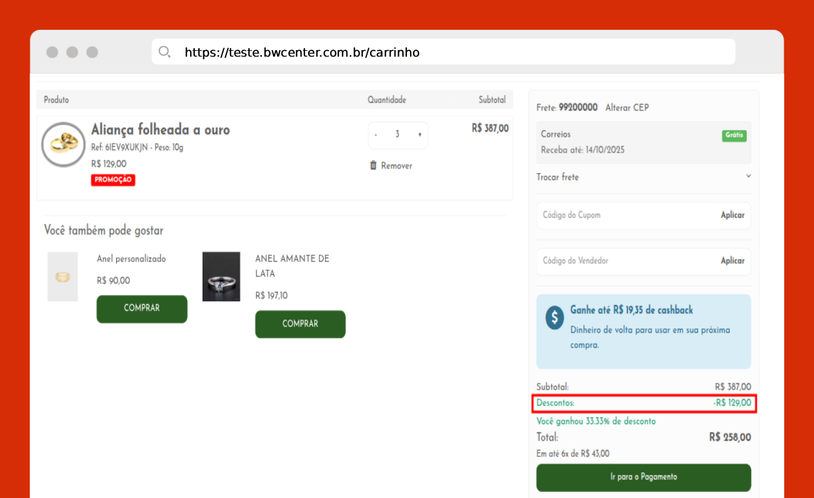The width and height of the screenshot is (814, 498).
Task: Click the dollar cashback icon
Action: (x=554, y=317)
